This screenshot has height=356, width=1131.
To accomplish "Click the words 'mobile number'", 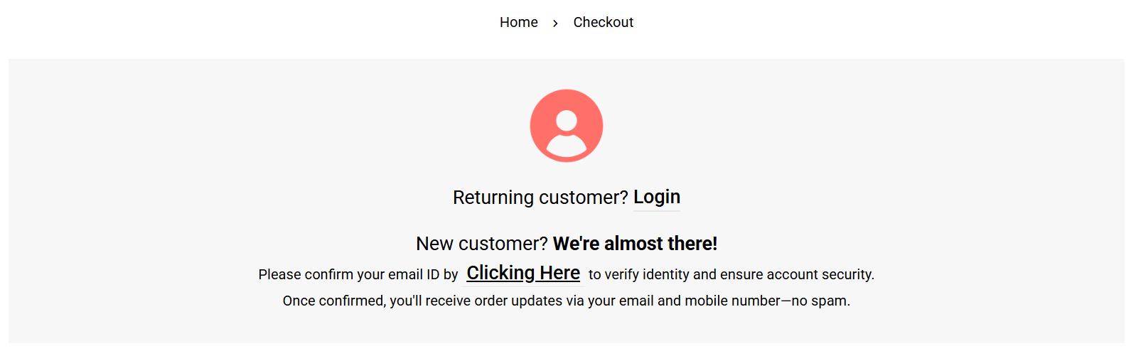I will click(732, 301).
